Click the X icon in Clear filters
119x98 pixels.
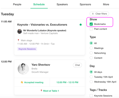[93, 14]
